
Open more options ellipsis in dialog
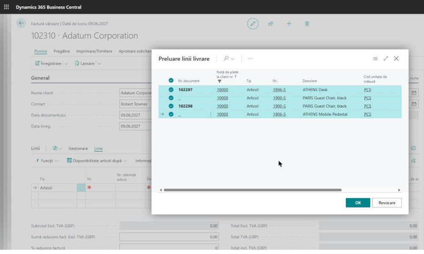[250, 58]
